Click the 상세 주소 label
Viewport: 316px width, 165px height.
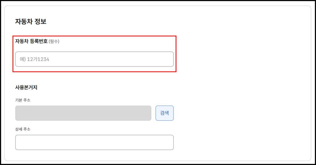(23, 129)
